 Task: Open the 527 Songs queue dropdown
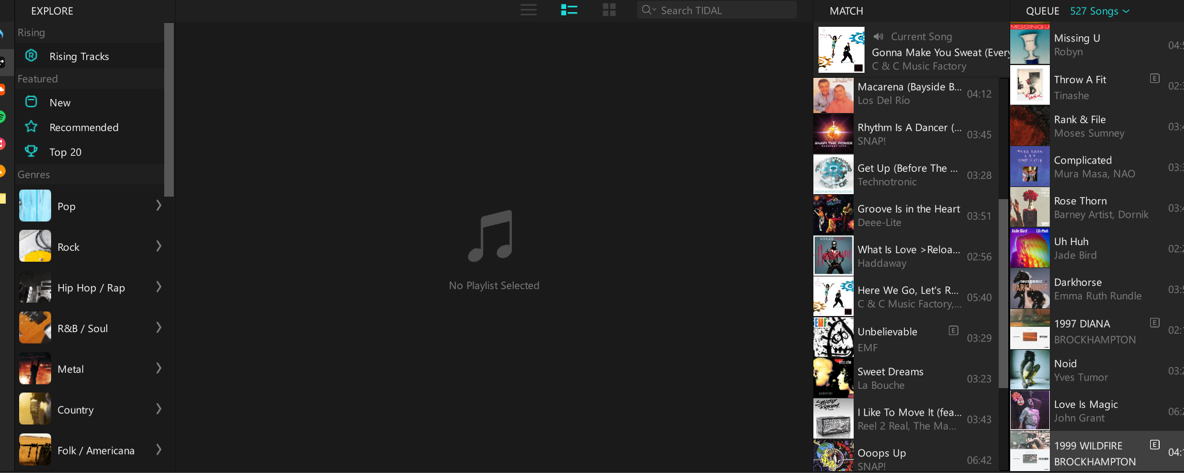pos(1100,11)
